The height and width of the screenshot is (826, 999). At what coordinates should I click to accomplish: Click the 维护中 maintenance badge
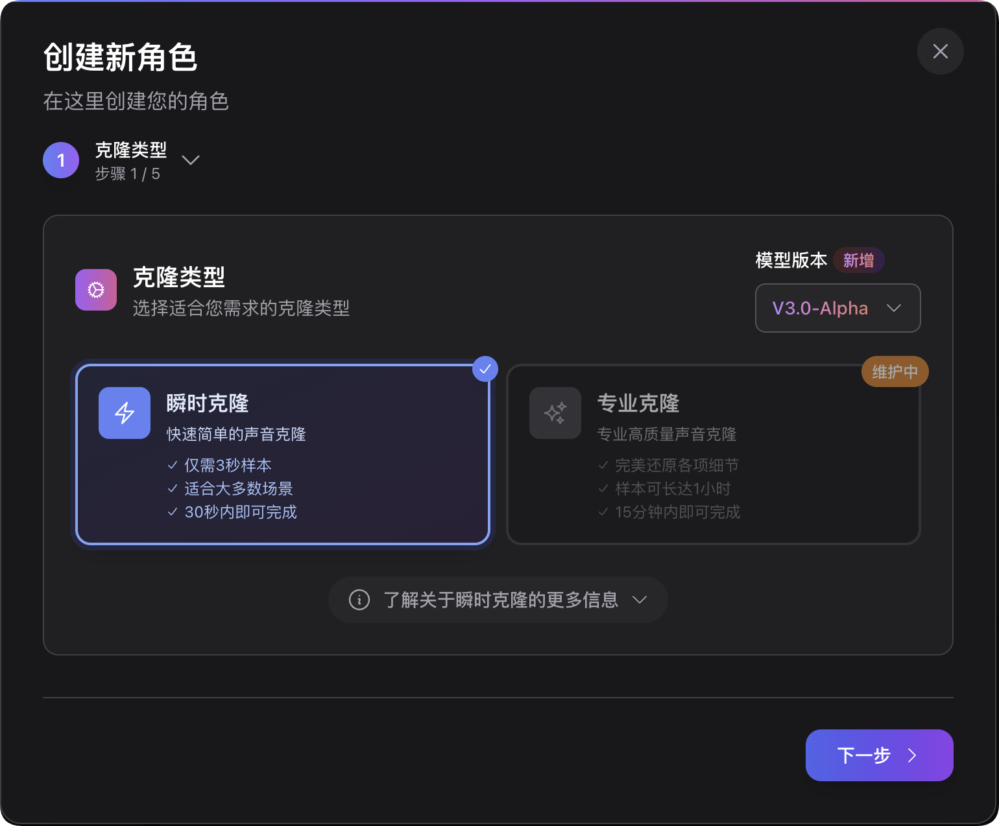[895, 372]
